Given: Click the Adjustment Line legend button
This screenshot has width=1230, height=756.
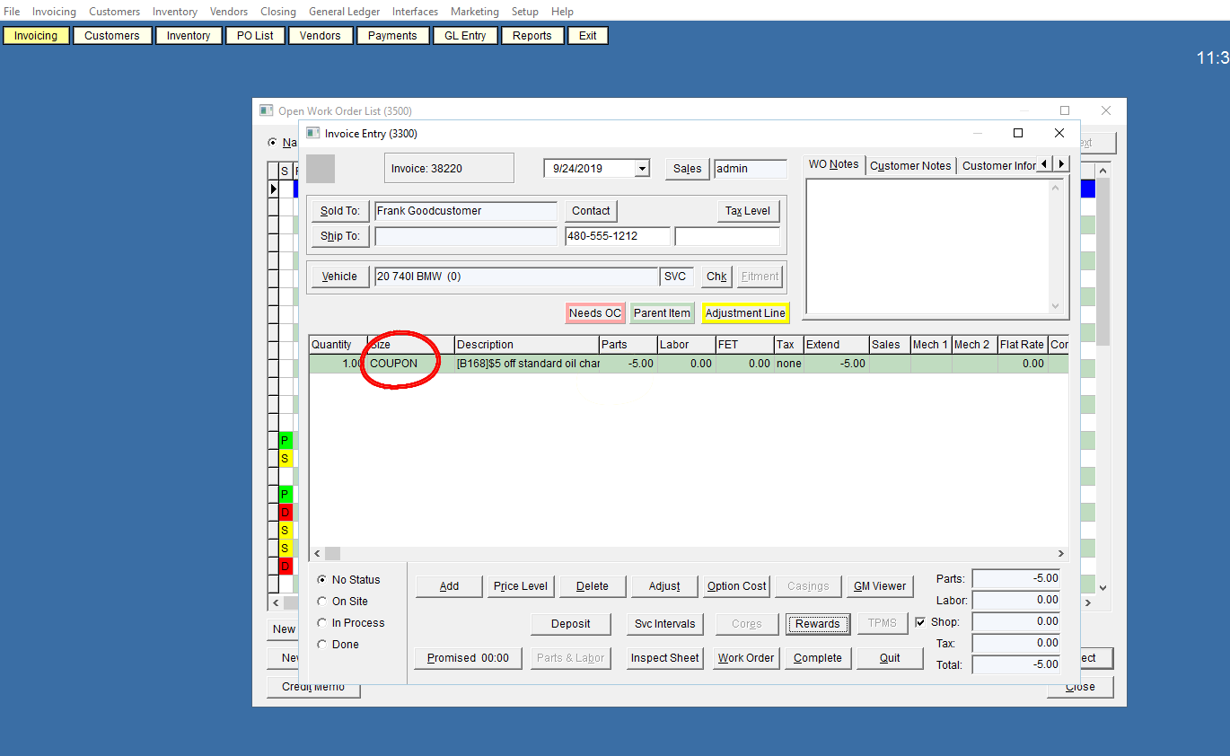Looking at the screenshot, I should pyautogui.click(x=745, y=313).
